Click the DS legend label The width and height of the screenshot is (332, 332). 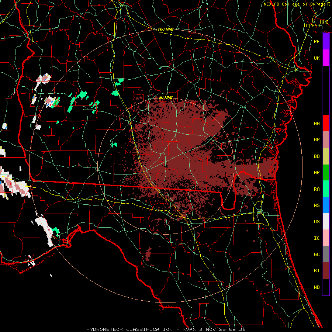(317, 222)
